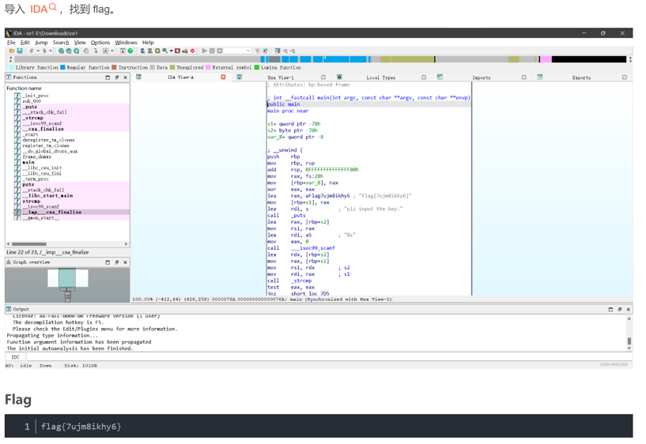Viewport: 646px width, 444px height.
Task: Open the Local Types tab
Action: 380,77
